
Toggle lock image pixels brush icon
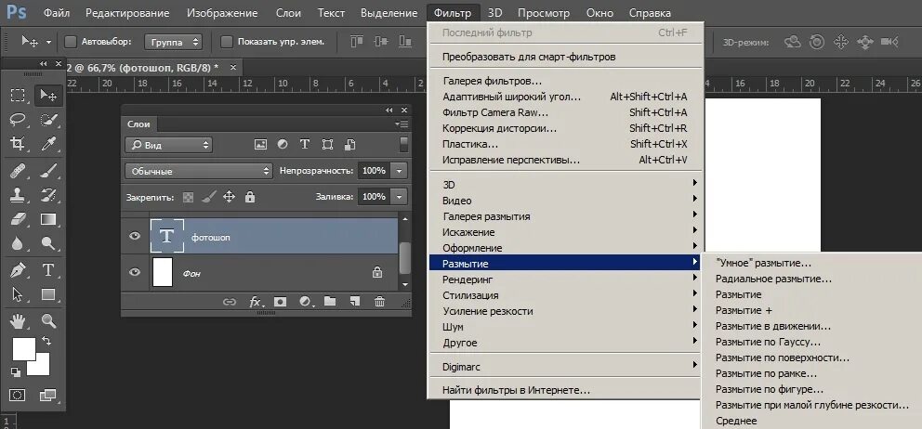[208, 198]
